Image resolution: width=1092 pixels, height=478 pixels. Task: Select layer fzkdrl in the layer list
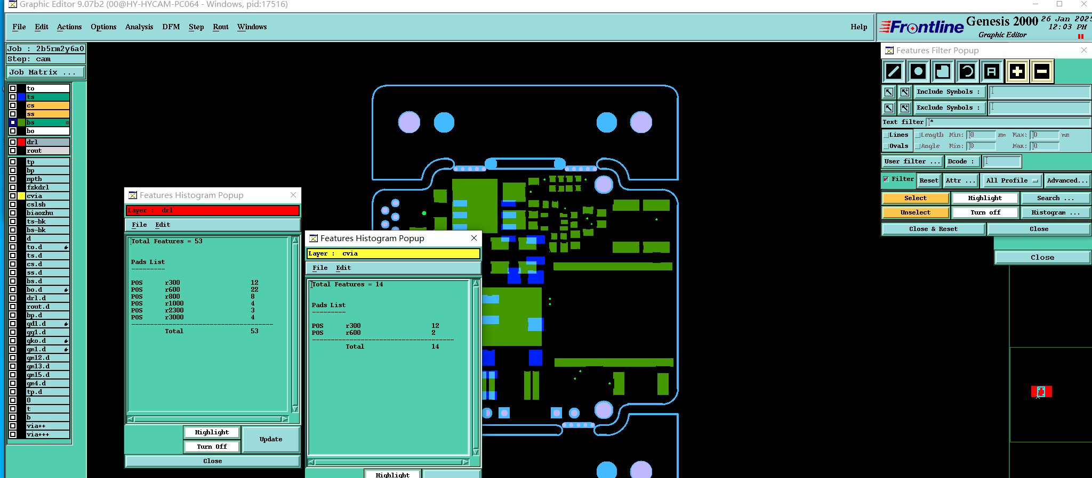48,187
